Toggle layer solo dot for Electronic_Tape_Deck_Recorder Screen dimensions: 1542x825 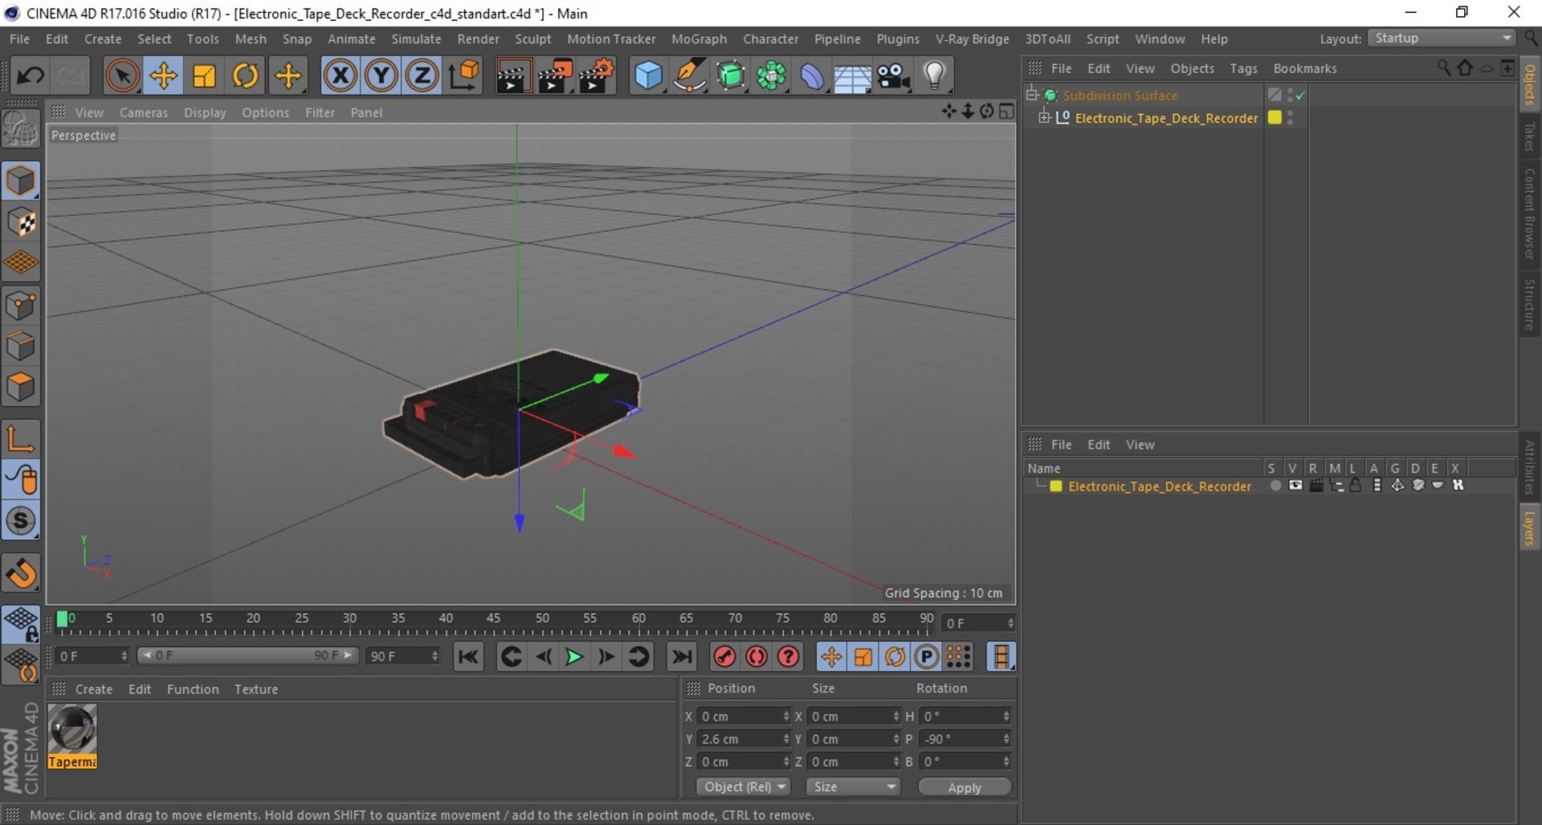click(1275, 486)
